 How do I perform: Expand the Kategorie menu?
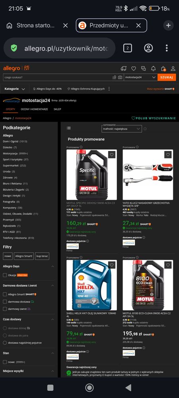coord(15,89)
